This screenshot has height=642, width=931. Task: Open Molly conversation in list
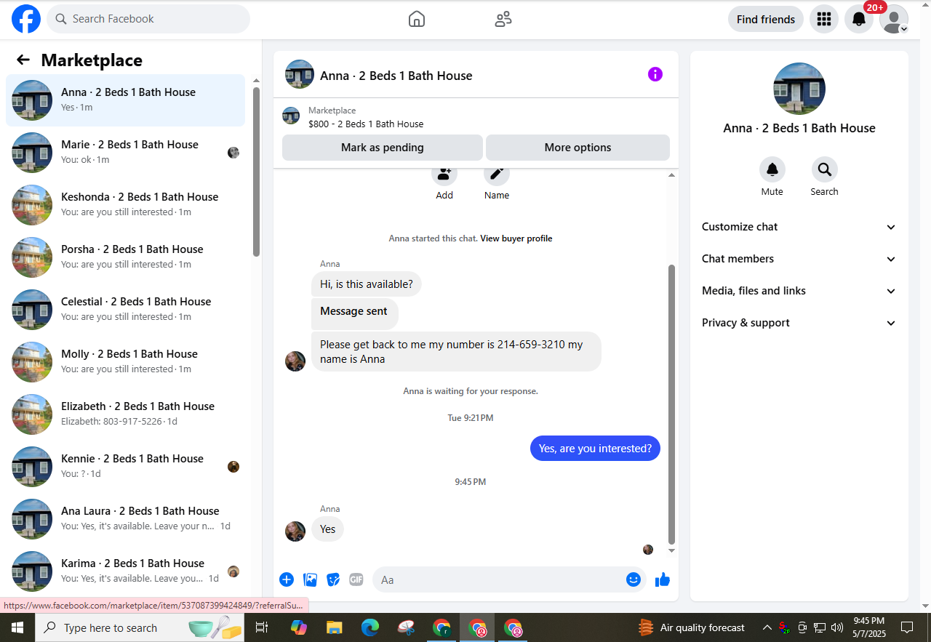click(x=125, y=362)
